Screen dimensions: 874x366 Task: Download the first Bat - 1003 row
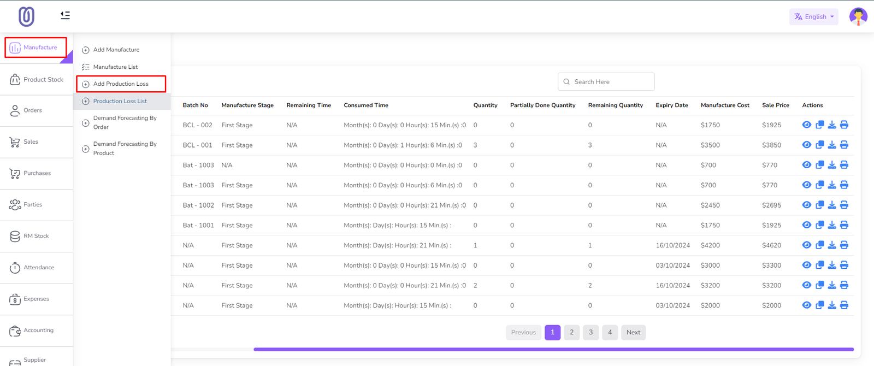pos(831,165)
